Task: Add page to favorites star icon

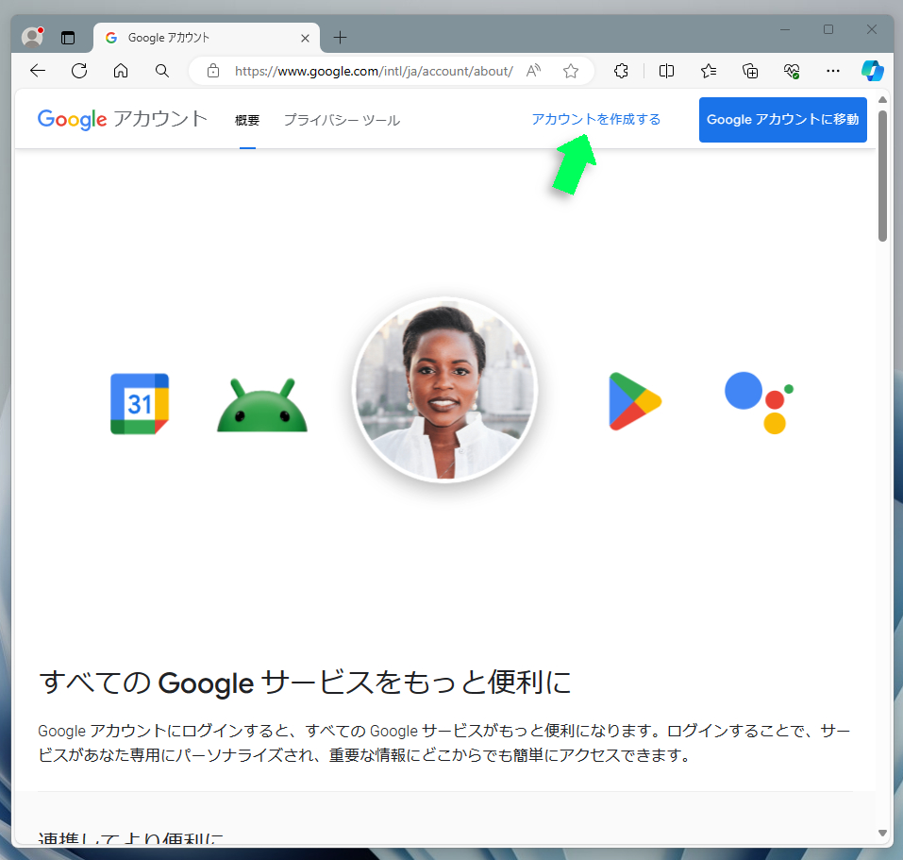Action: tap(571, 71)
